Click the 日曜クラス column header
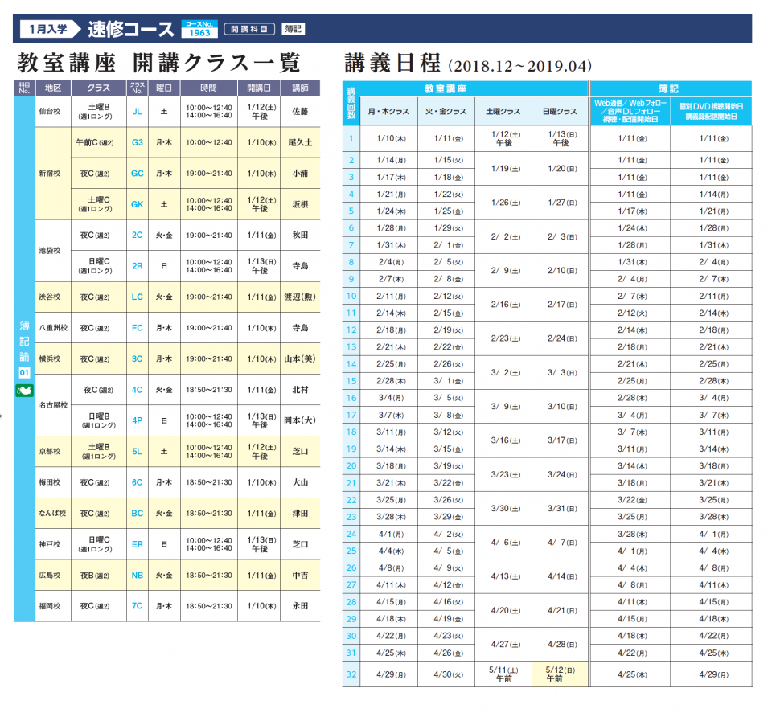772x717 pixels. (560, 111)
